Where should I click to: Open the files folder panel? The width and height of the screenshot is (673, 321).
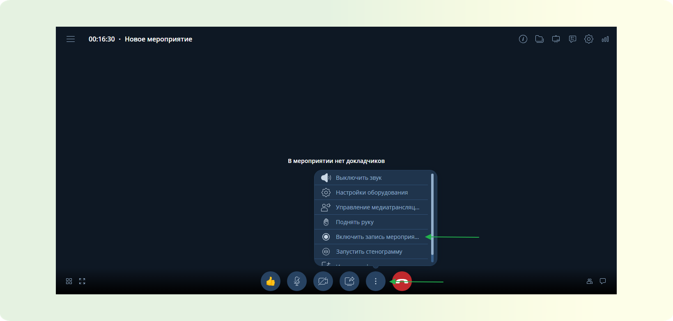[539, 39]
